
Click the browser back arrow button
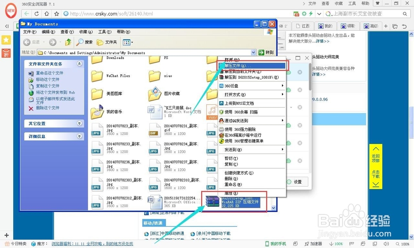point(26,14)
